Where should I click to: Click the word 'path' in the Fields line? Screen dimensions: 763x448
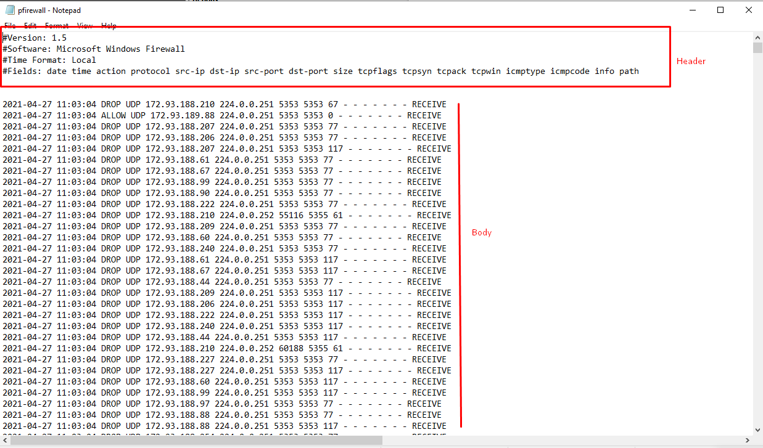point(629,71)
